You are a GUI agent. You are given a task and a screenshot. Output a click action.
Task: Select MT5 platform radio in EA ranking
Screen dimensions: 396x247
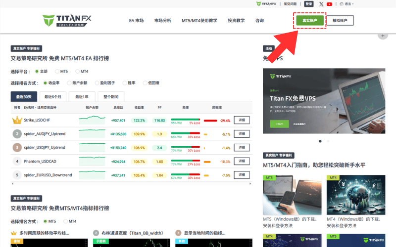coord(57,71)
